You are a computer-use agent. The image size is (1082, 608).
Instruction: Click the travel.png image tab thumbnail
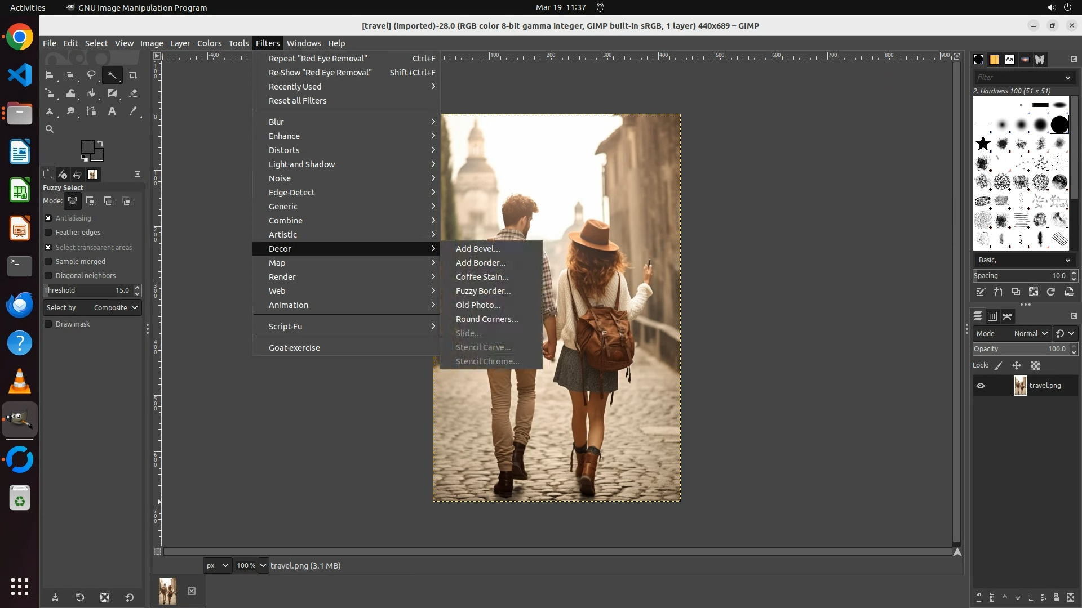tap(167, 591)
